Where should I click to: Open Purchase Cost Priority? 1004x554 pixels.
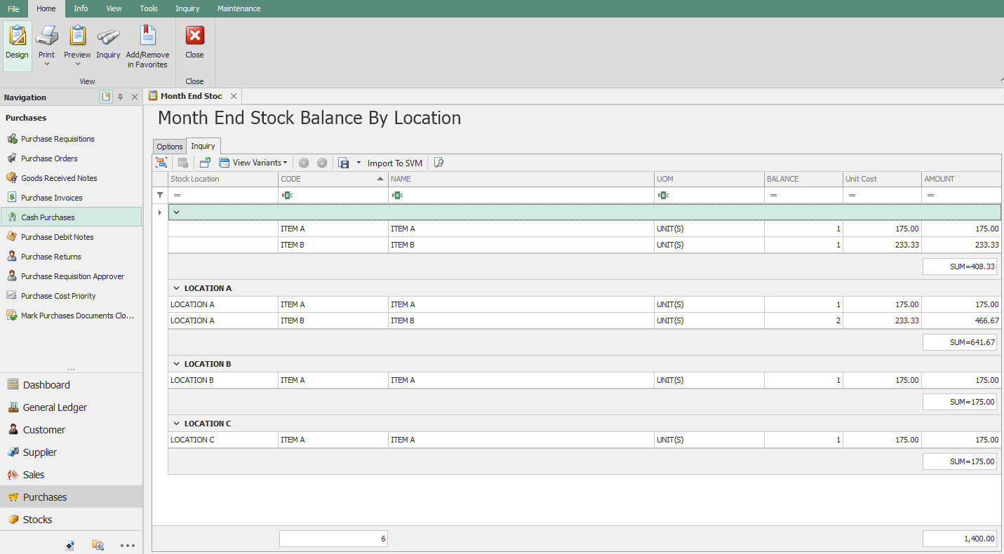71,296
